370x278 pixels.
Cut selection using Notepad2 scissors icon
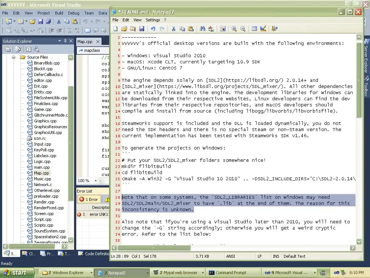click(173, 29)
